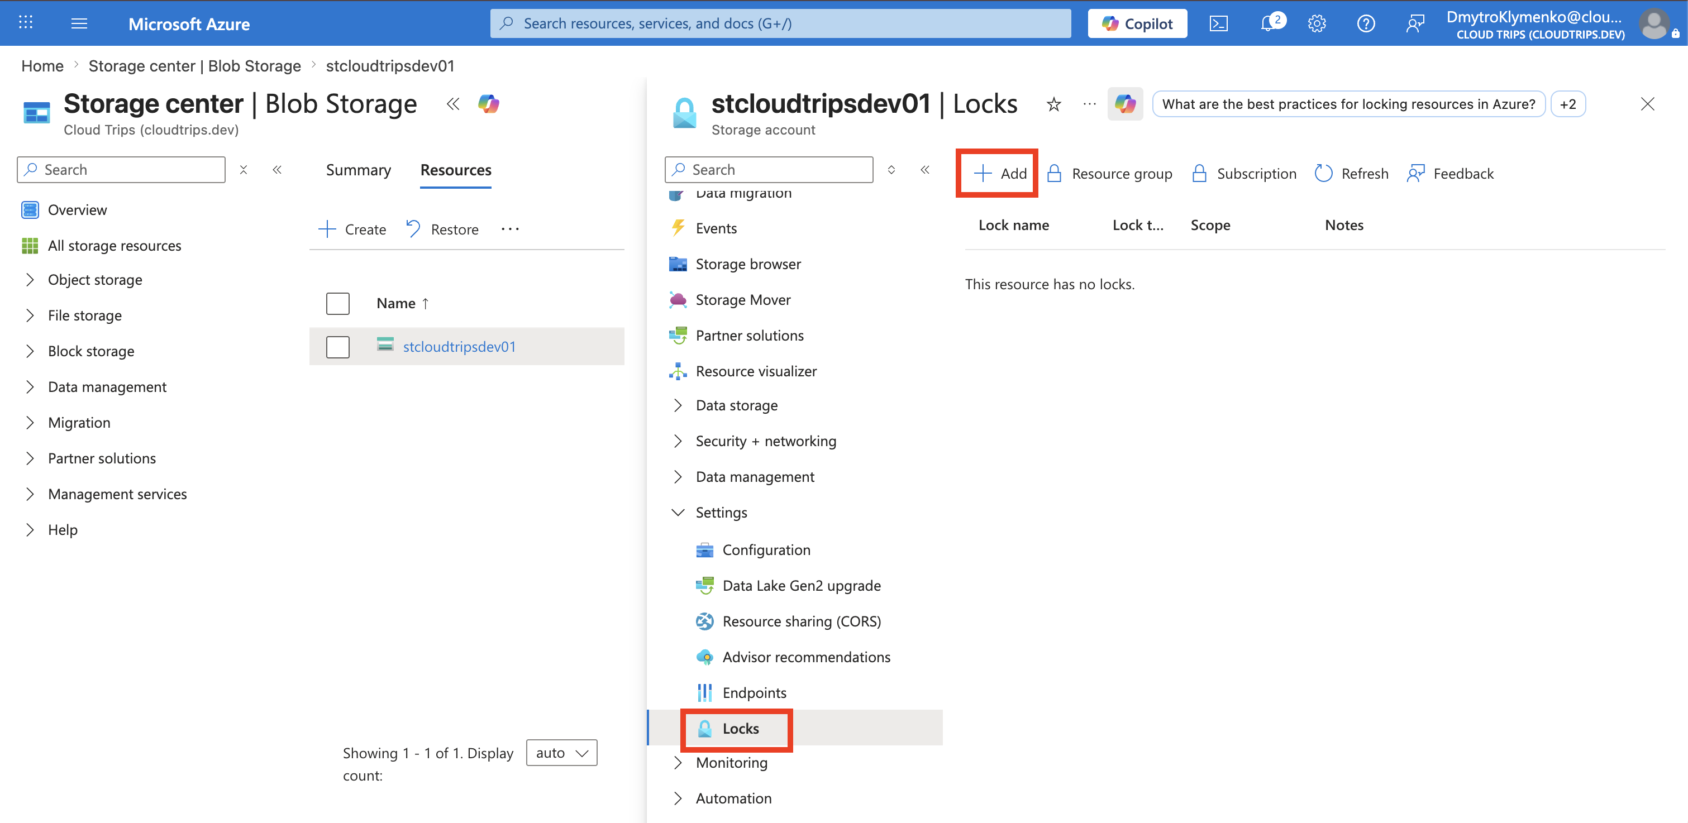The height and width of the screenshot is (823, 1688).
Task: Open more commands ellipsis in resources toolbar
Action: [x=510, y=229]
